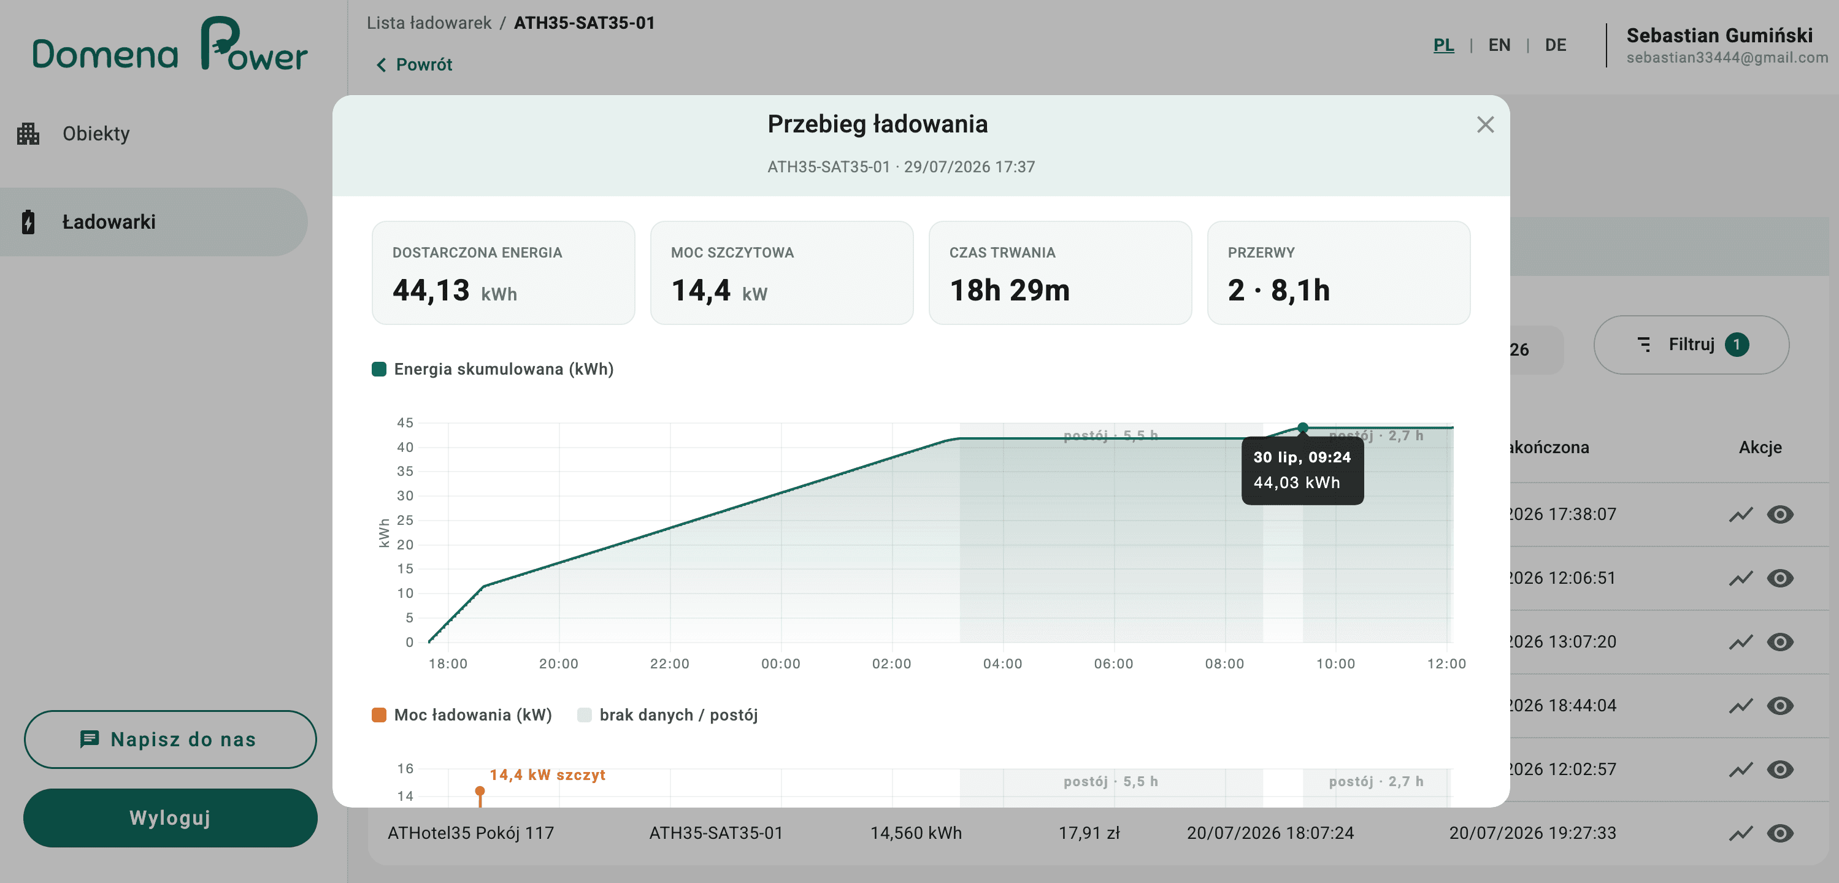Toggle the Energia skumulowana legend swatch

point(379,369)
